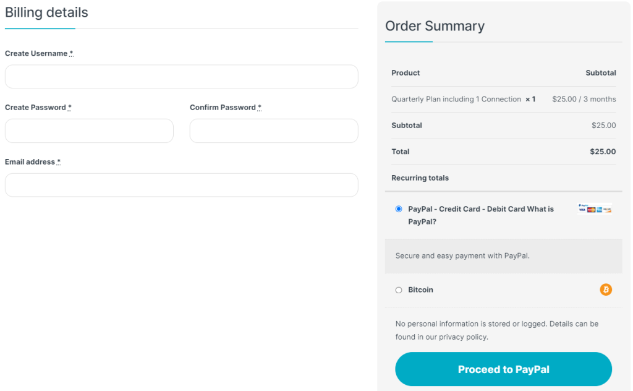Click the required asterisk beside Create Password
The height and width of the screenshot is (391, 633).
click(69, 108)
